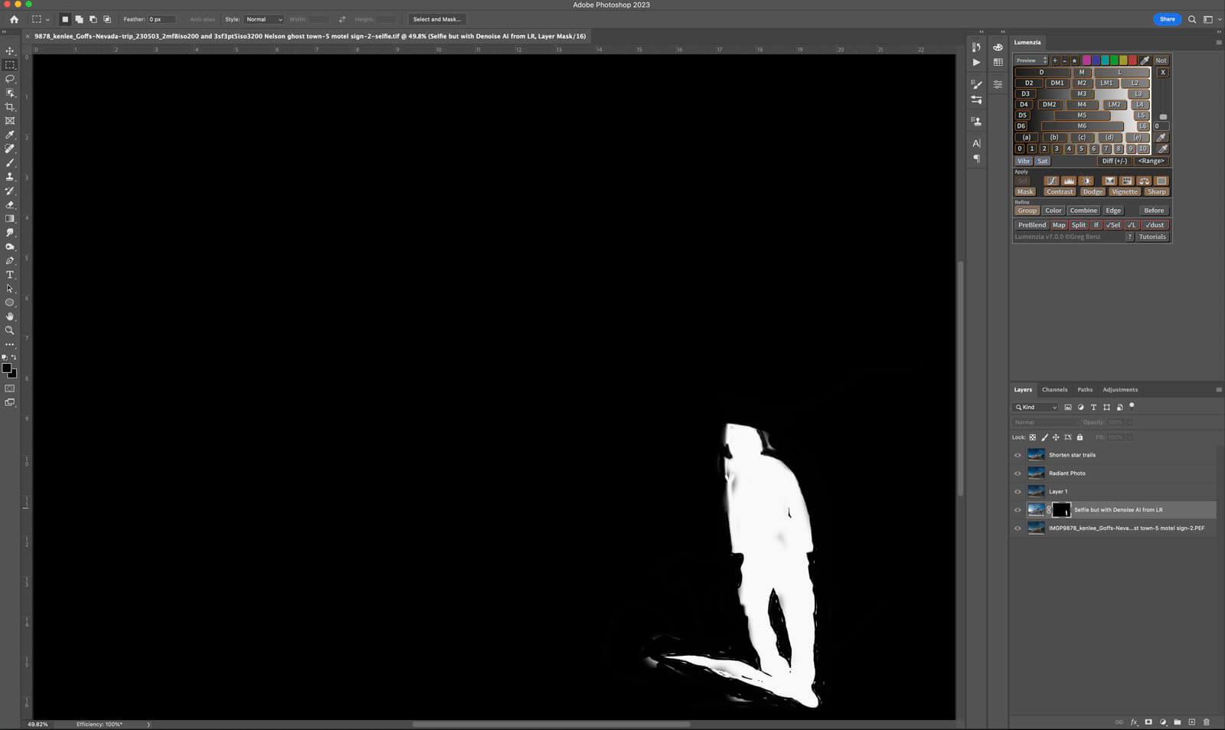Image resolution: width=1225 pixels, height=730 pixels.
Task: Select the Horizontal Type tool
Action: point(10,275)
